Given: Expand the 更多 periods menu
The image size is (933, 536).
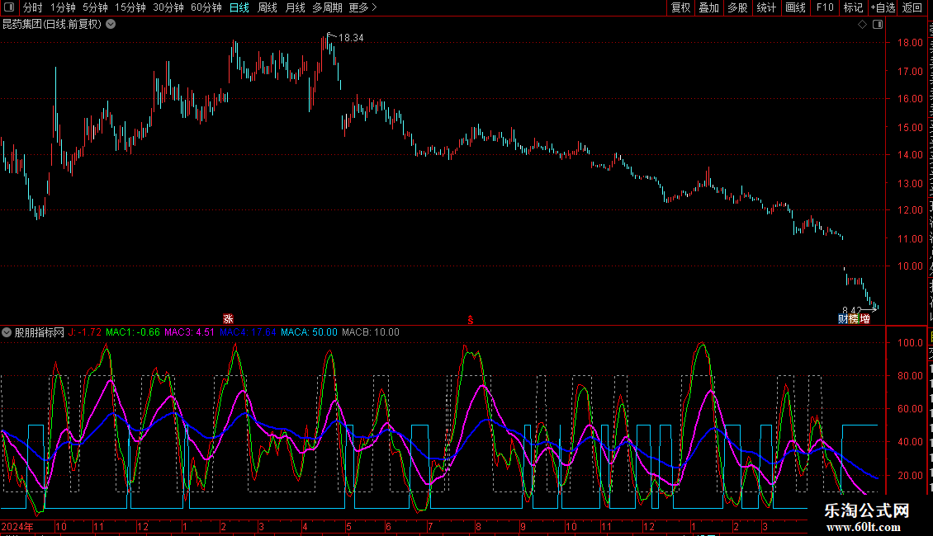Looking at the screenshot, I should (x=362, y=7).
